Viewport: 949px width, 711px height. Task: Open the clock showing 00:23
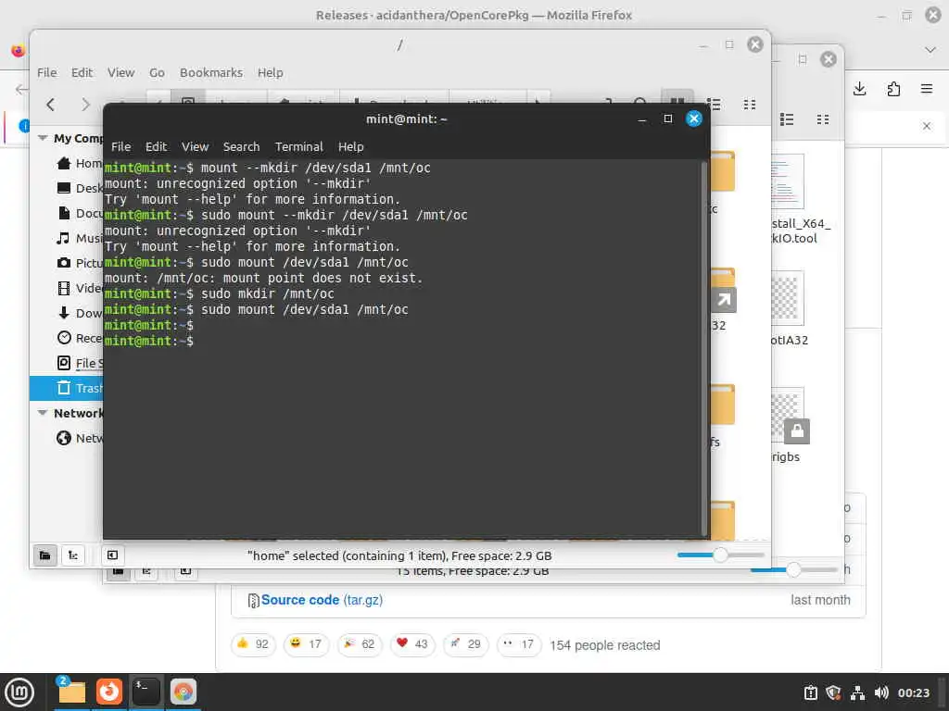coord(913,692)
